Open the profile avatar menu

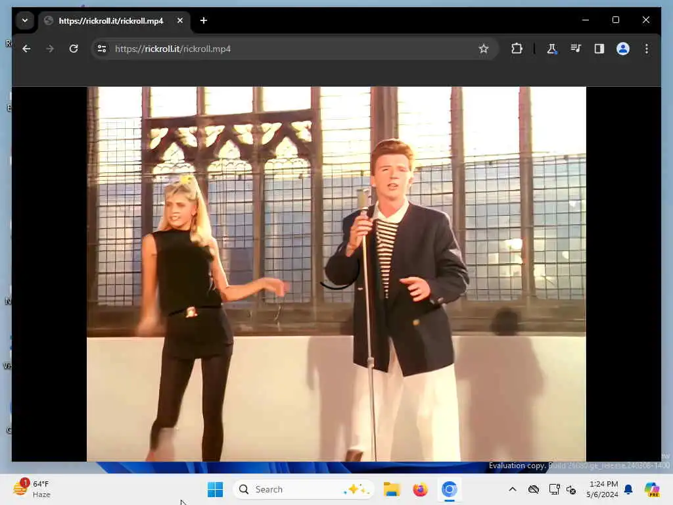(x=623, y=49)
